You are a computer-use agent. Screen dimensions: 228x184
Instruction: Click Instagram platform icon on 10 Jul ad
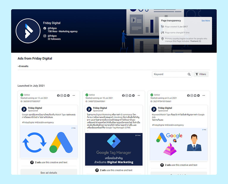pos(127,96)
